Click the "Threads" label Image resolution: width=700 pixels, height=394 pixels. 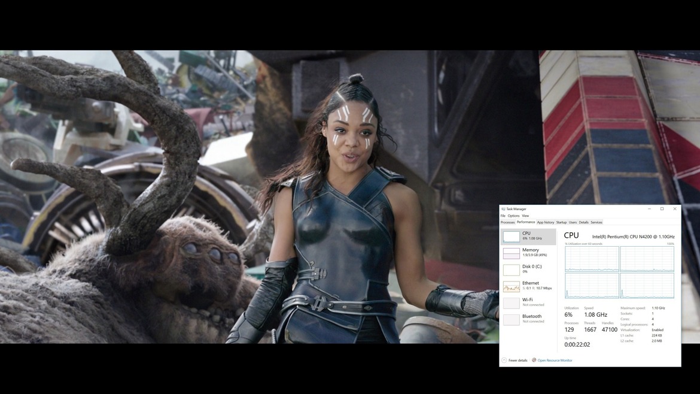[590, 323]
